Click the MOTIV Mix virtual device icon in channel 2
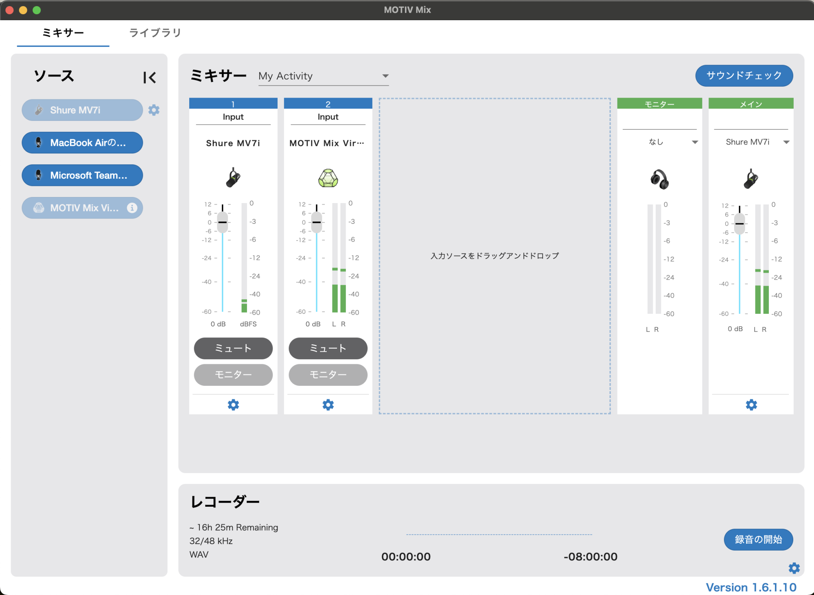 (328, 178)
